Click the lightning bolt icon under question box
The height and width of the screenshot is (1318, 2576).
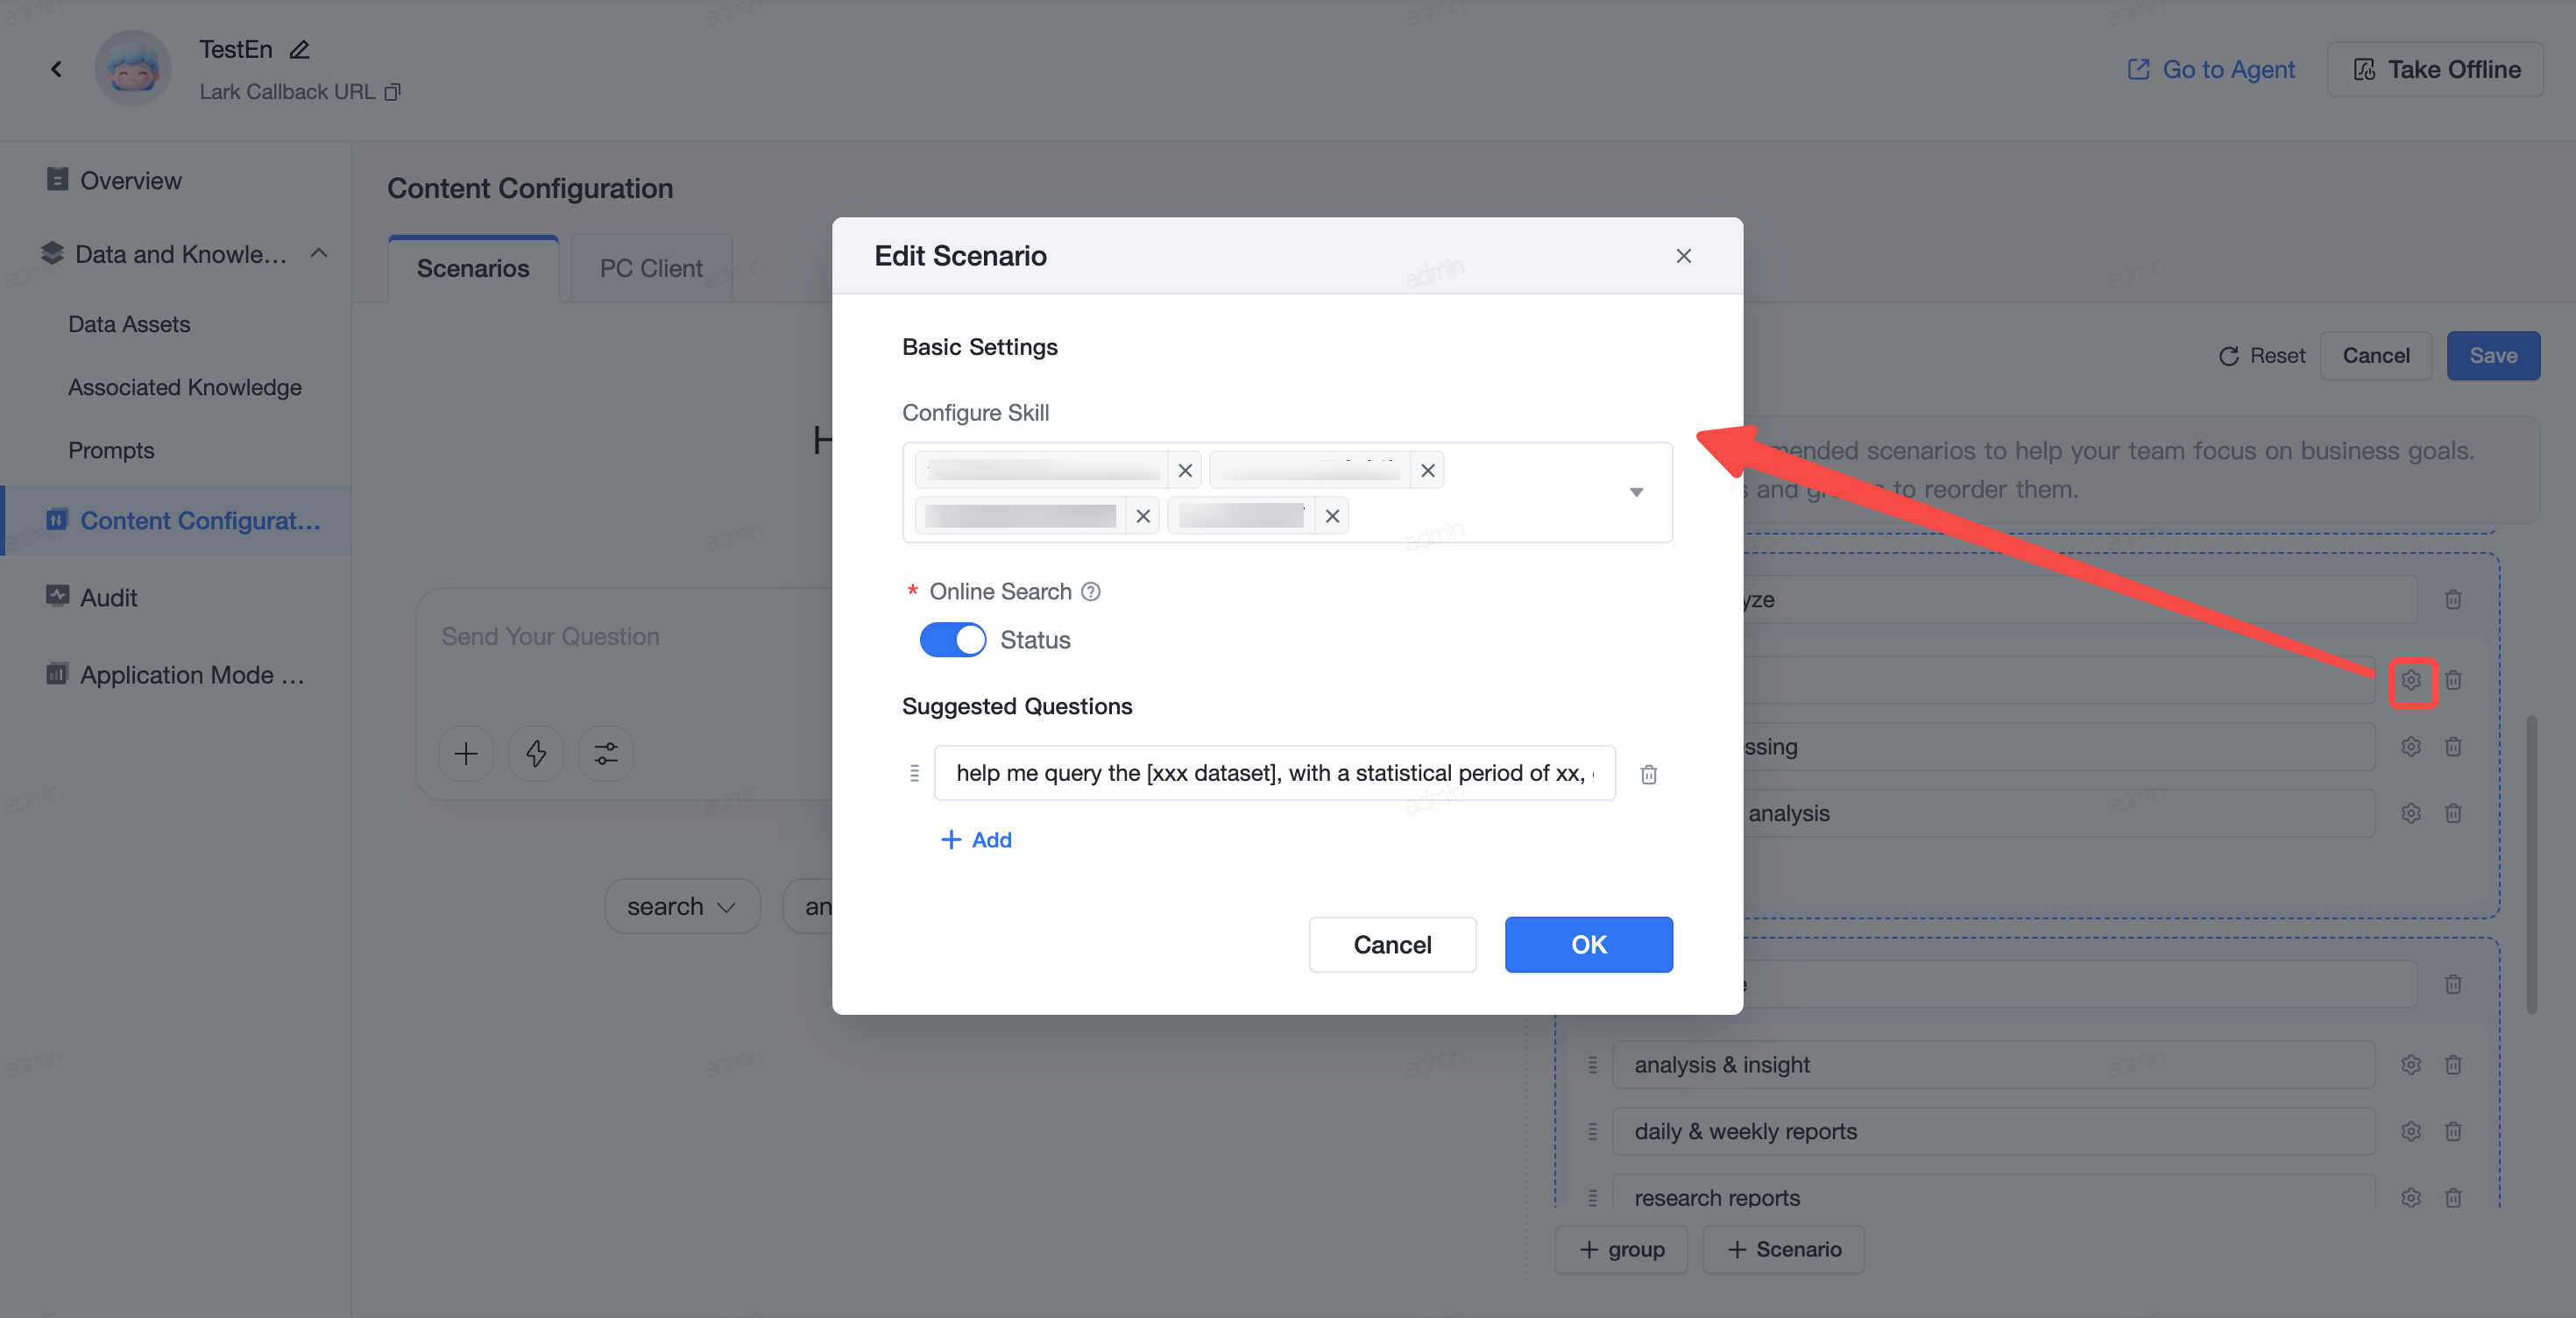(536, 753)
